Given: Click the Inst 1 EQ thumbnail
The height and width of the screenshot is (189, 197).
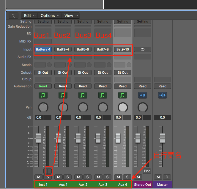Looking at the screenshot, I should [43, 33].
